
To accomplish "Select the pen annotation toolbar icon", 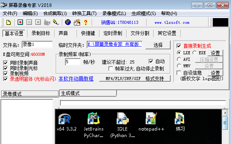I will pyautogui.click(x=56, y=22).
